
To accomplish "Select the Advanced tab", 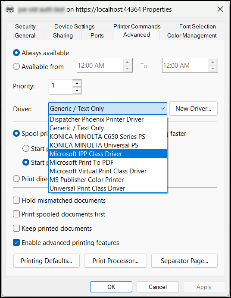I will point(136,35).
